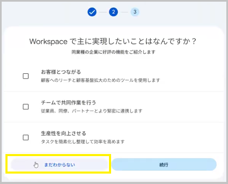Click the チームで共同作業を行う option title
Screen dimensions: 228x184
68,103
